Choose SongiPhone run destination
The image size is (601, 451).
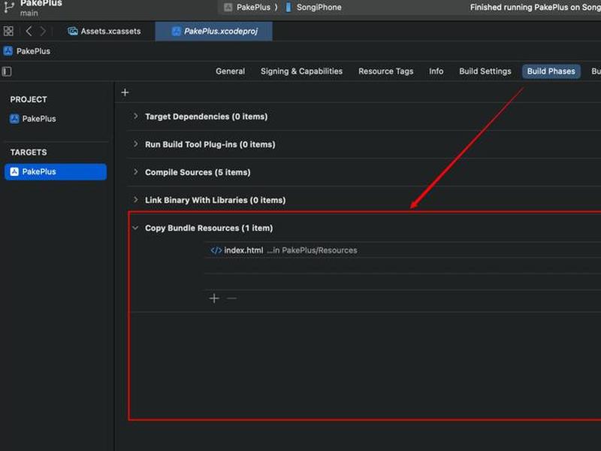(x=313, y=7)
